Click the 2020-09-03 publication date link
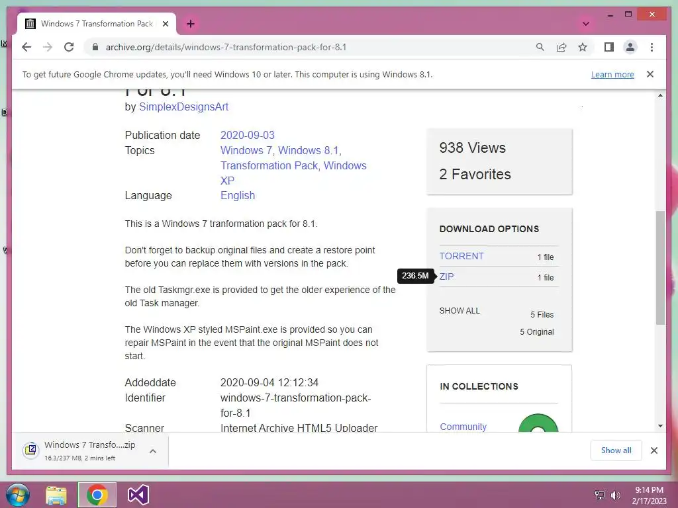The height and width of the screenshot is (508, 678). [x=248, y=135]
